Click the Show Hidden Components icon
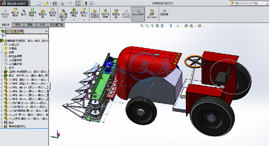 pos(63,11)
